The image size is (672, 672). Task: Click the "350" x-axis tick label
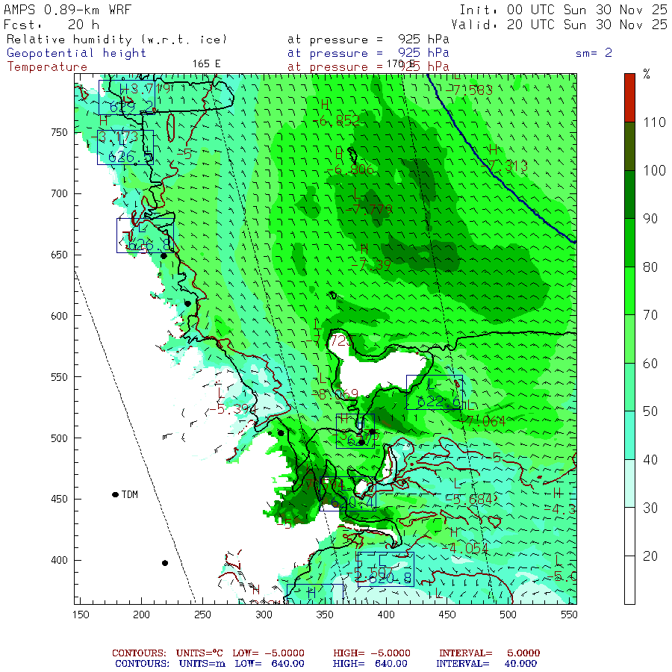325,615
